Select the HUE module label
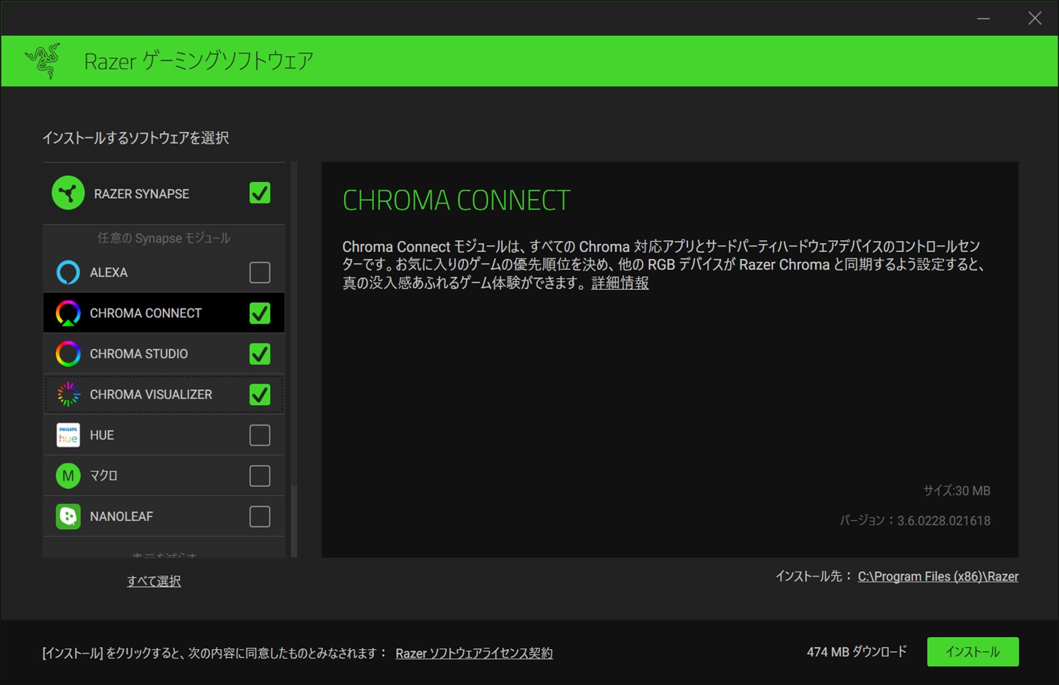 pos(102,435)
